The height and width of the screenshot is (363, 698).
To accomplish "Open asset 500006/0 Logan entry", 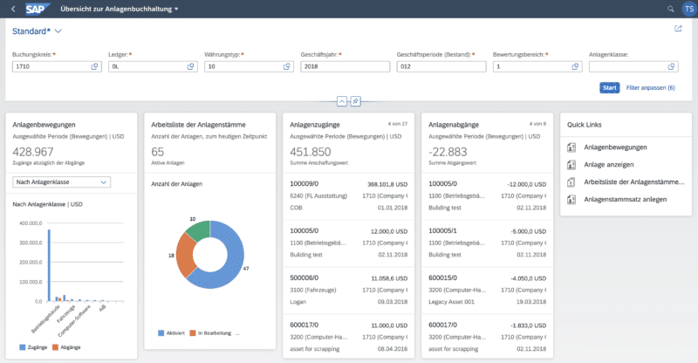I will click(348, 290).
